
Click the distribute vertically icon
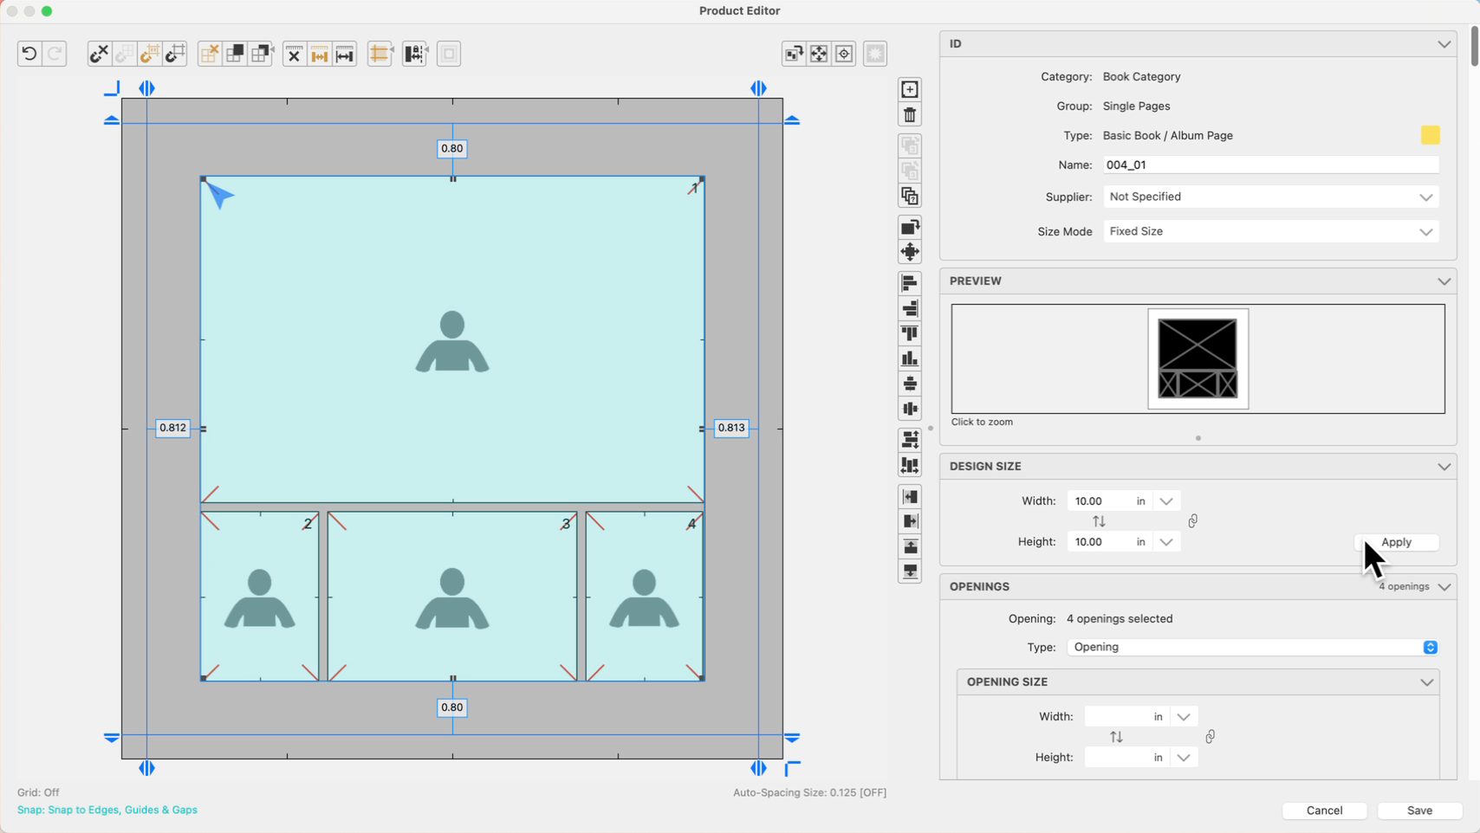[910, 440]
